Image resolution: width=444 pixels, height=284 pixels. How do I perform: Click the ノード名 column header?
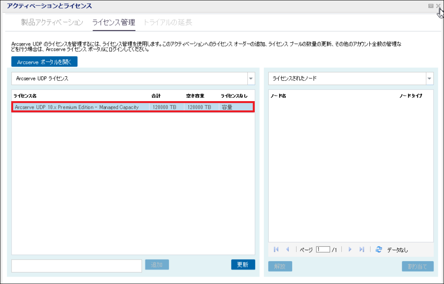(278, 96)
